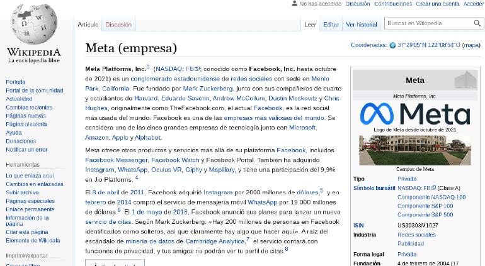This screenshot has height=266, width=485.
Task: Open the 'redes sociales' link in intro
Action: click(251, 79)
